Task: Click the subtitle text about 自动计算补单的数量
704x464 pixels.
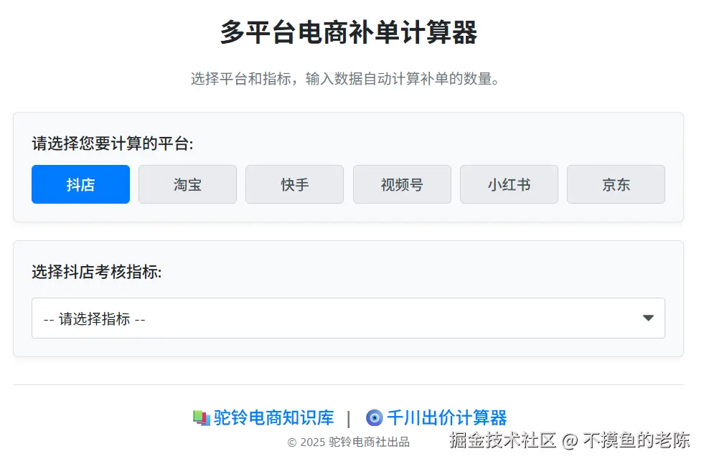Action: (x=344, y=79)
